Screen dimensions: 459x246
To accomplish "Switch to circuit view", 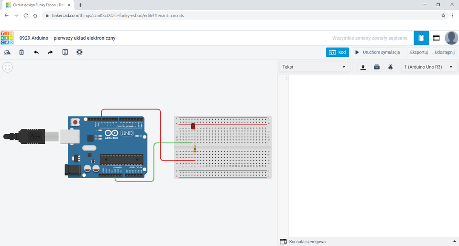I will click(x=421, y=38).
